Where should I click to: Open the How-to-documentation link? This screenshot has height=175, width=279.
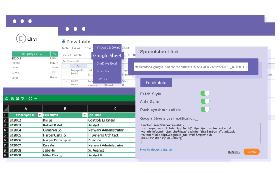click(156, 150)
